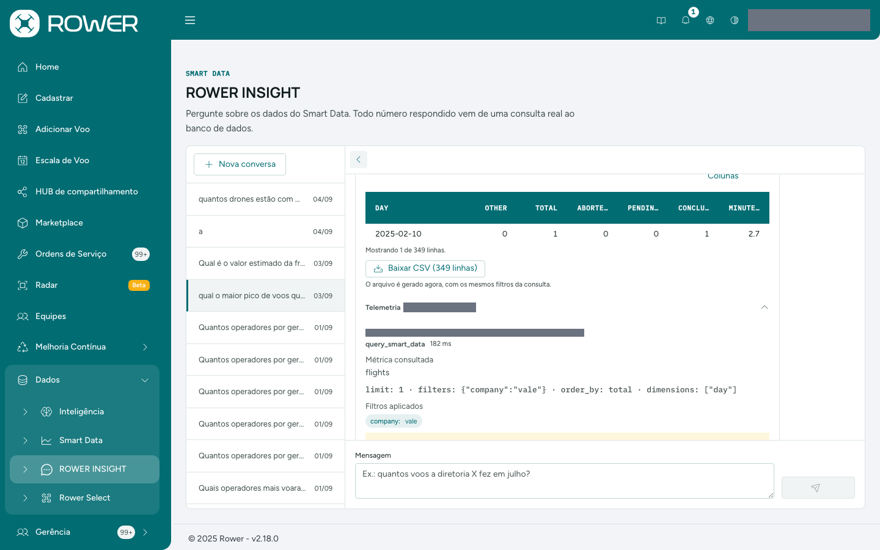Click the Escala de Voo calendar icon
Image resolution: width=880 pixels, height=550 pixels.
23,160
